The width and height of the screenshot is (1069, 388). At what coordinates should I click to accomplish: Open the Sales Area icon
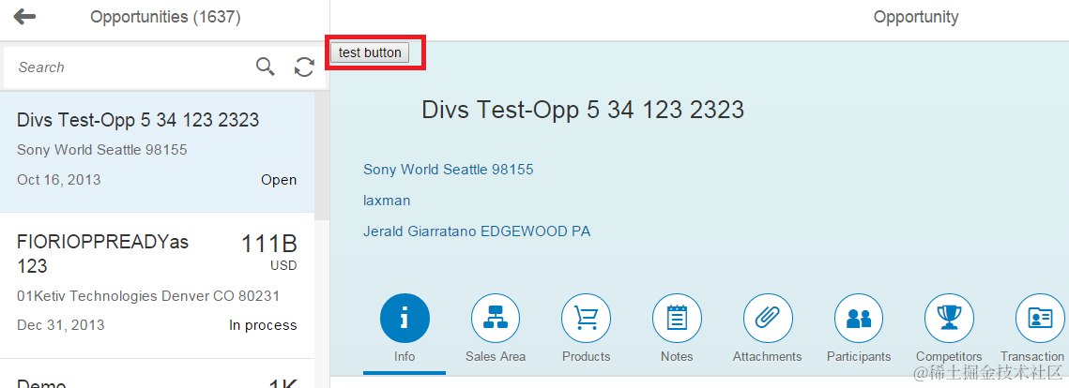pos(496,318)
